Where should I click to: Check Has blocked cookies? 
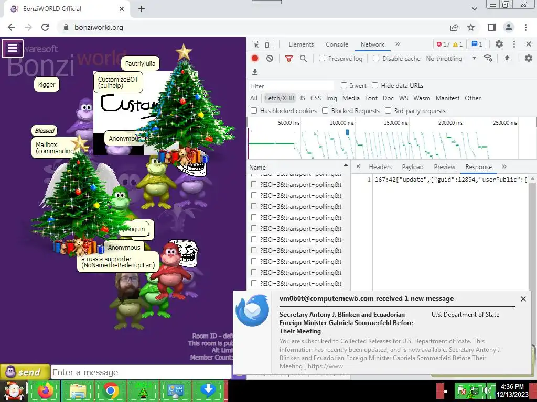coord(254,110)
